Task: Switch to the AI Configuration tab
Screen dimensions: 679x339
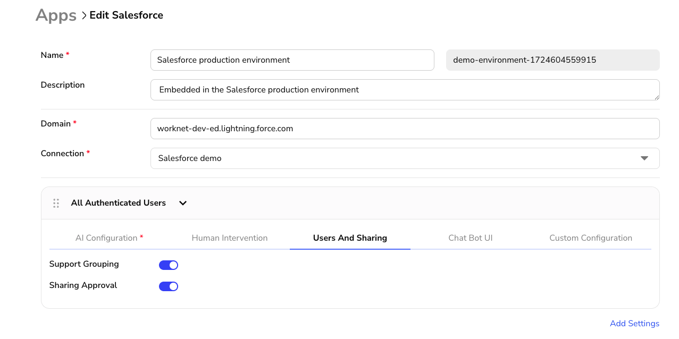Action: [110, 238]
